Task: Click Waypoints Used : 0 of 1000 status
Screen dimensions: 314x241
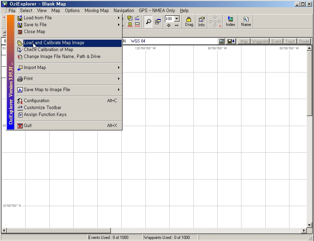Action: pyautogui.click(x=167, y=238)
